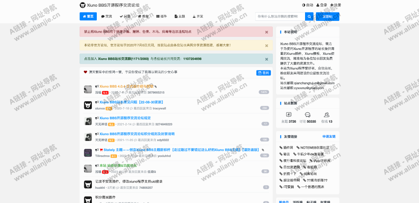Switch to the 财富榜 tab
Viewport: 419px width, 203px height.
coord(325,202)
